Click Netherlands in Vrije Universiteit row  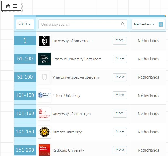148,77
